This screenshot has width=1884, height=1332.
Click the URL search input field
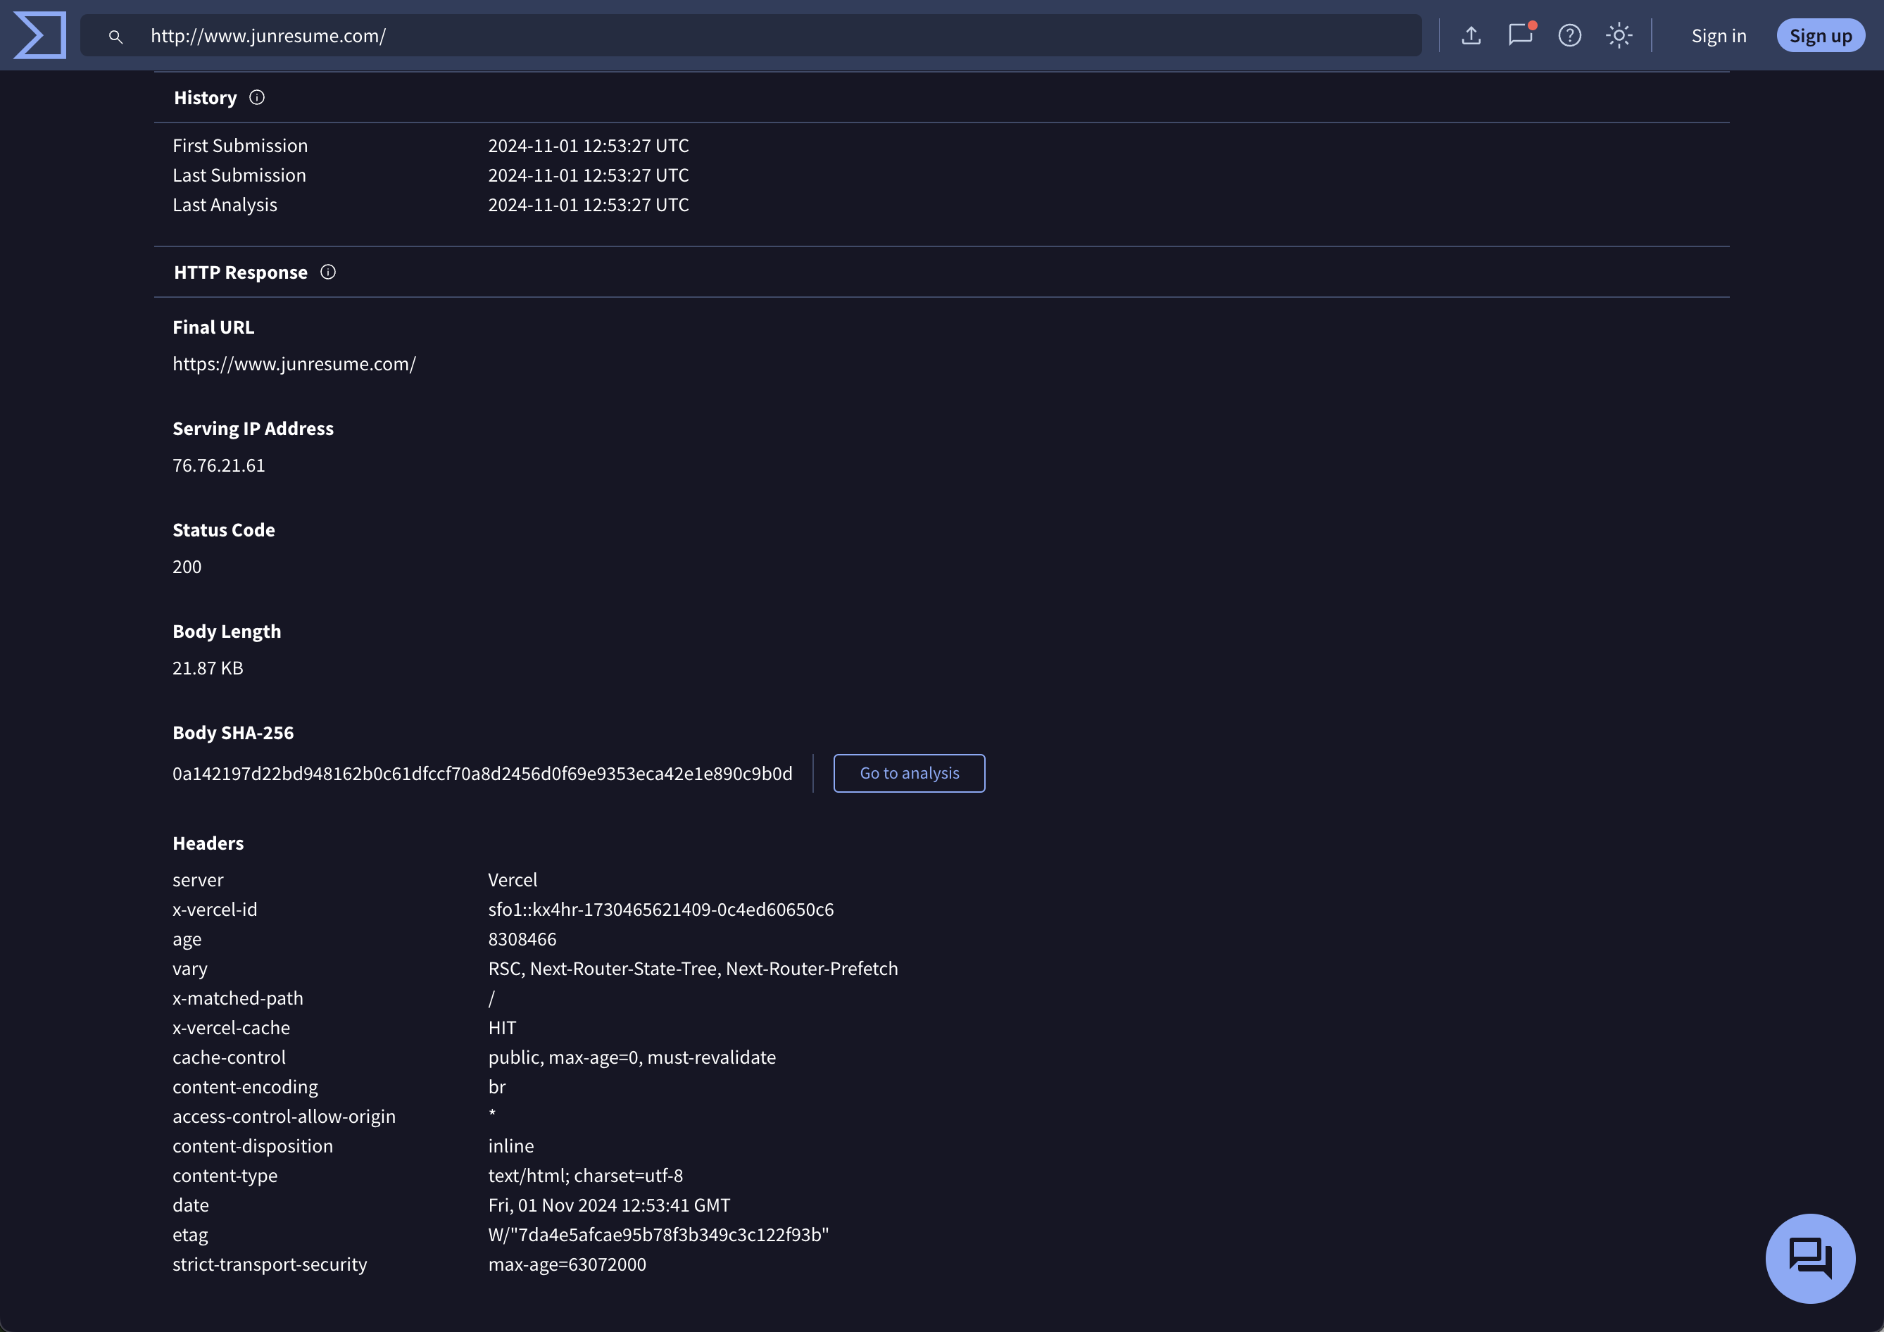[739, 35]
